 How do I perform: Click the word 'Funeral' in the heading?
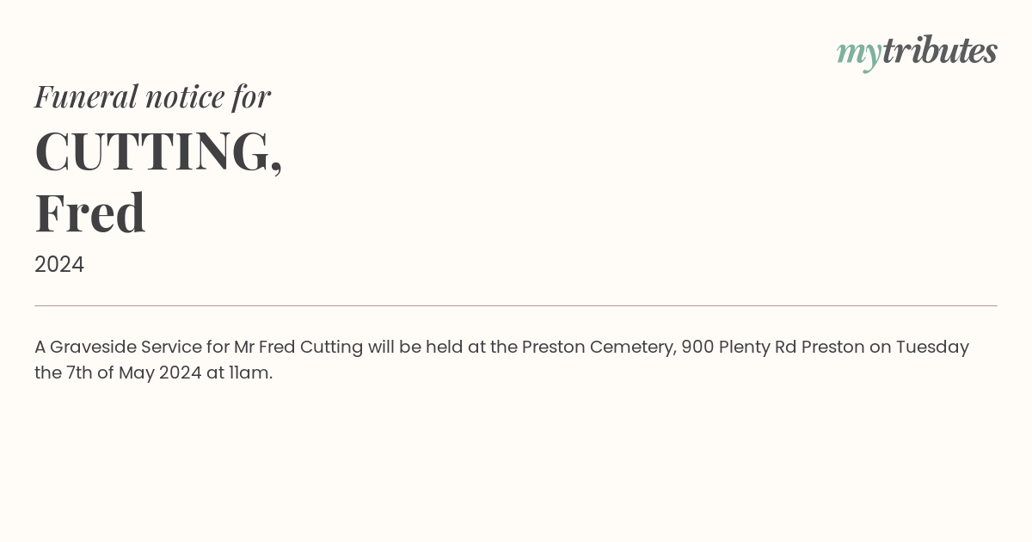86,96
